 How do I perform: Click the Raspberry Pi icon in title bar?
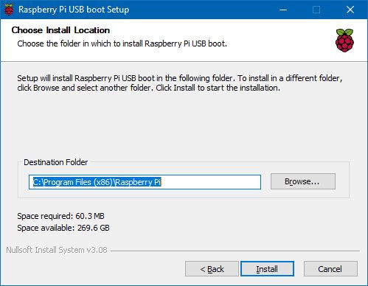click(x=9, y=10)
